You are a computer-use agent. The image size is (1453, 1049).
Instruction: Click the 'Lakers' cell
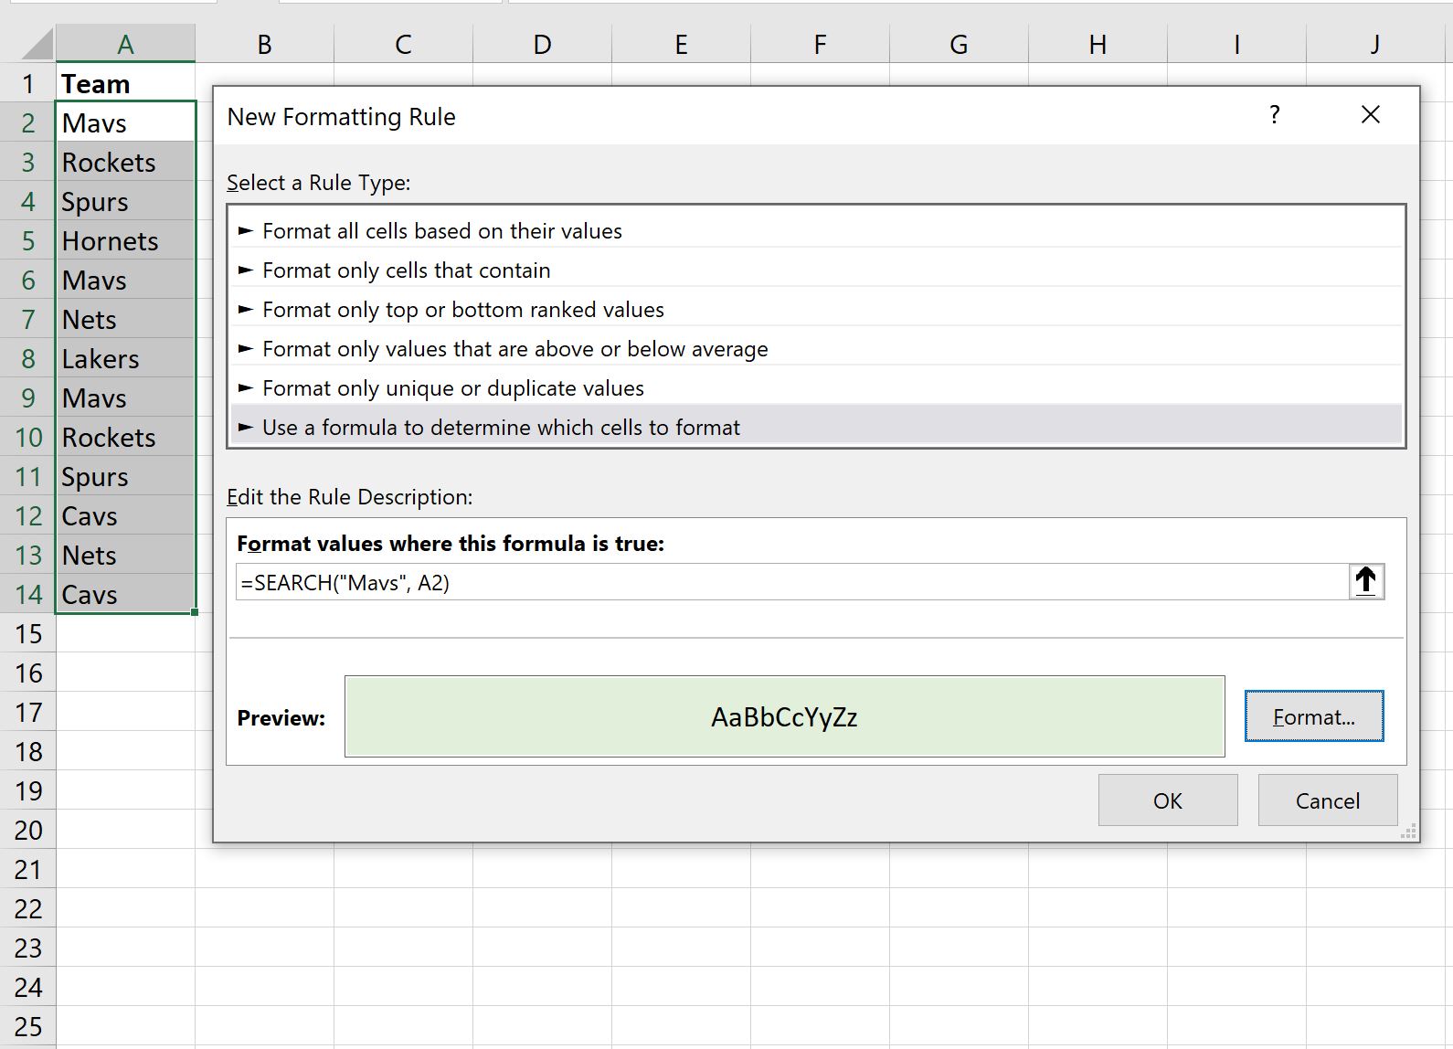(125, 358)
